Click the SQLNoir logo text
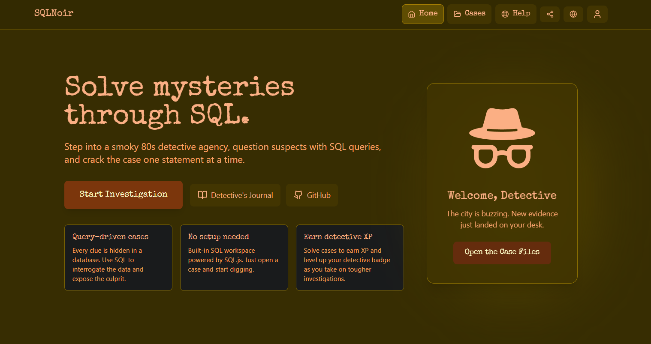Viewport: 651px width, 344px height. pyautogui.click(x=54, y=13)
